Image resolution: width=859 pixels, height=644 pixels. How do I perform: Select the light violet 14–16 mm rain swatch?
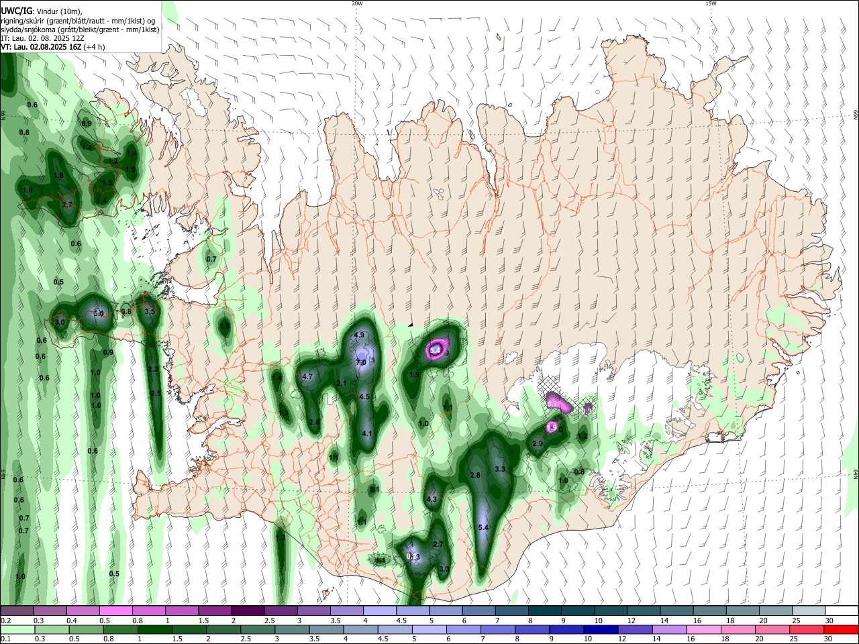click(x=668, y=630)
